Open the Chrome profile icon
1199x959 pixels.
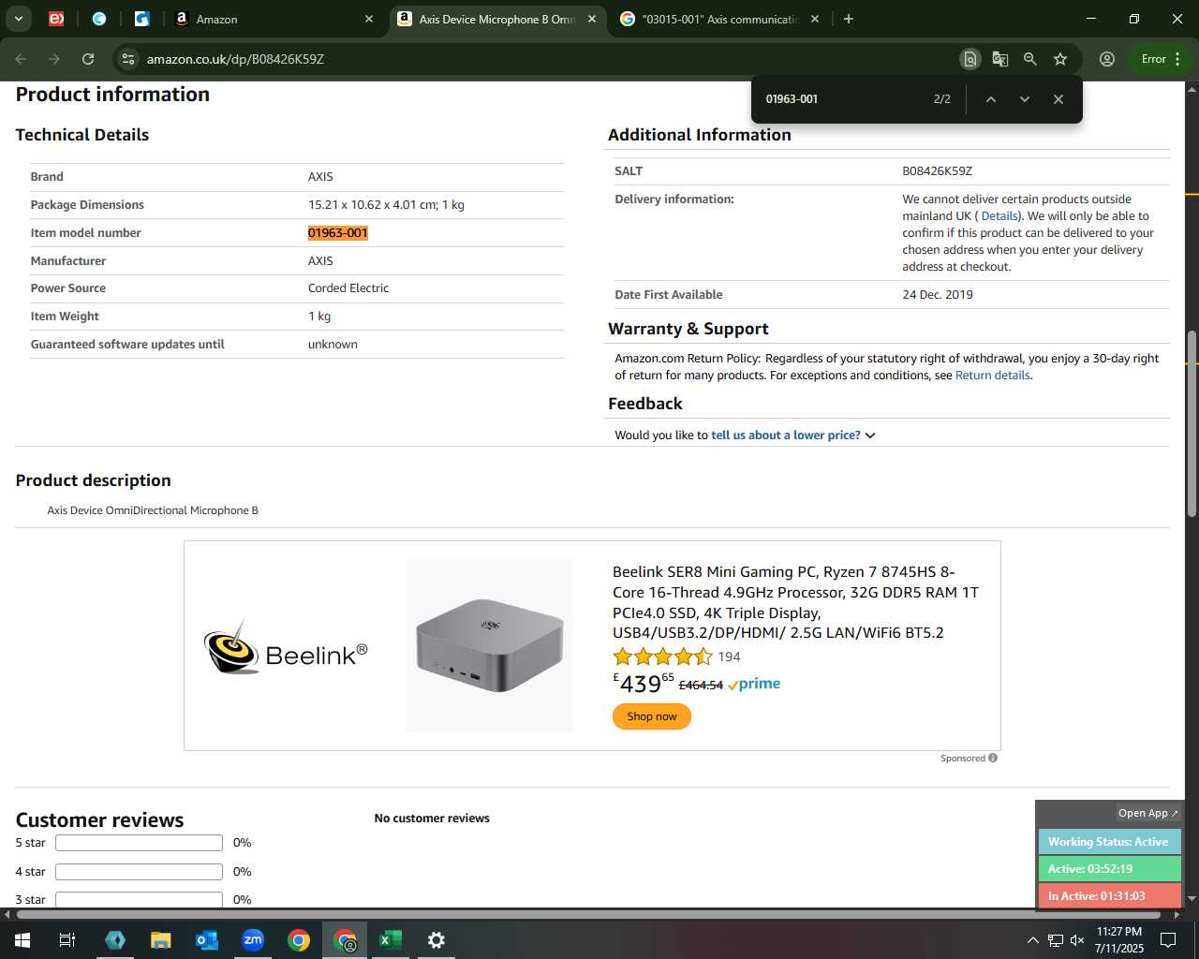1107,59
